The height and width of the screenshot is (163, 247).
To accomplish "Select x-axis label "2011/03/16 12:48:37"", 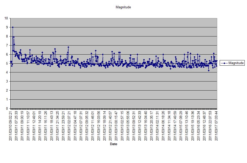I will click(205, 125).
